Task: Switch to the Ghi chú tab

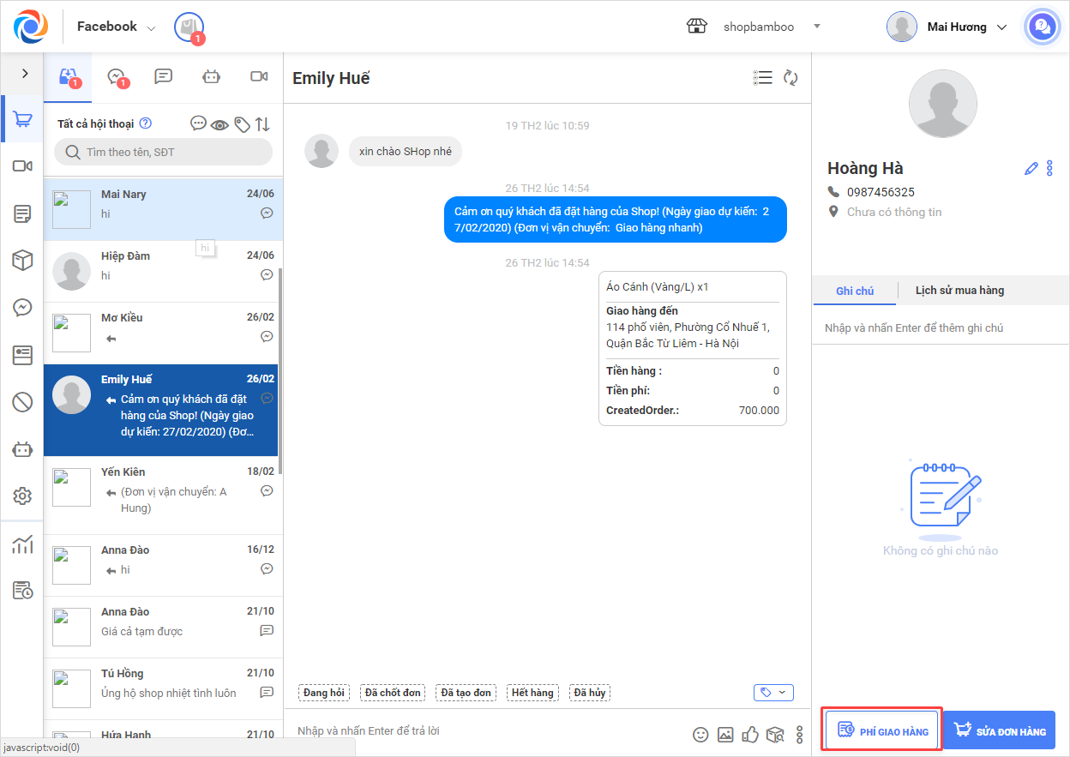Action: coord(855,291)
